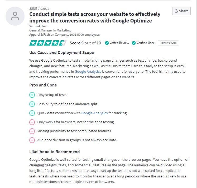Click plus icon next to audience split pro
The image size is (197, 188).
pyautogui.click(x=32, y=104)
